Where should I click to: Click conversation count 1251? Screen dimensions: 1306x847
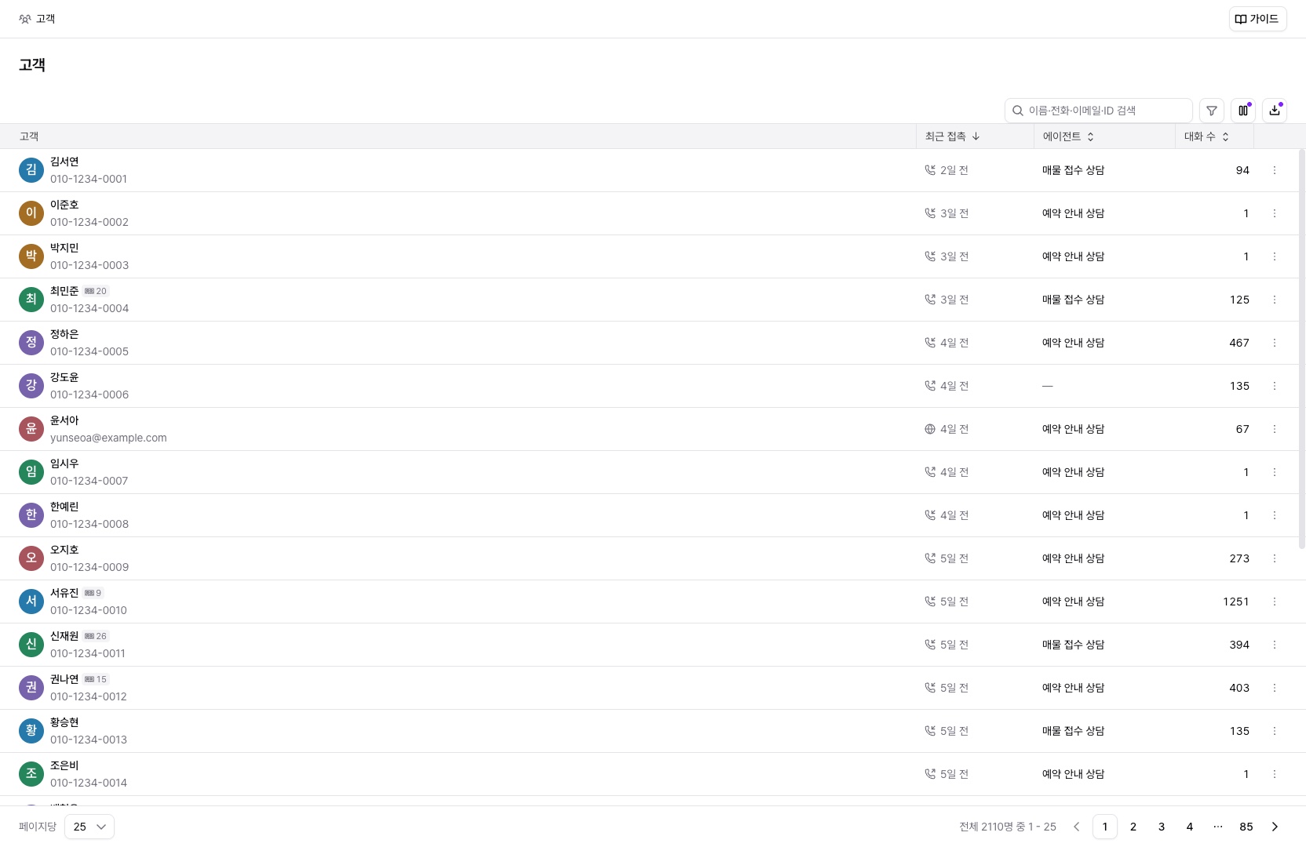(x=1236, y=602)
